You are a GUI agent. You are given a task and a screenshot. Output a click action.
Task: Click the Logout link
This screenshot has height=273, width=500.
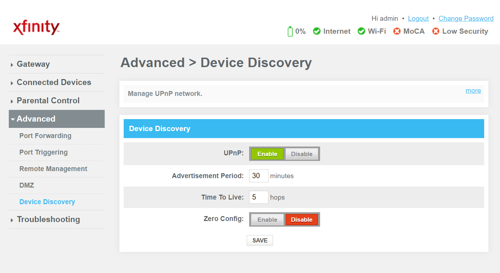point(418,18)
